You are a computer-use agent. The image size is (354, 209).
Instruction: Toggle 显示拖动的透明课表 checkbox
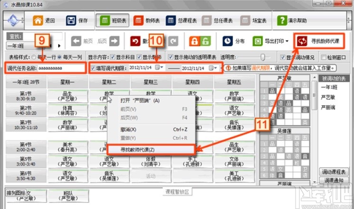click(171, 57)
